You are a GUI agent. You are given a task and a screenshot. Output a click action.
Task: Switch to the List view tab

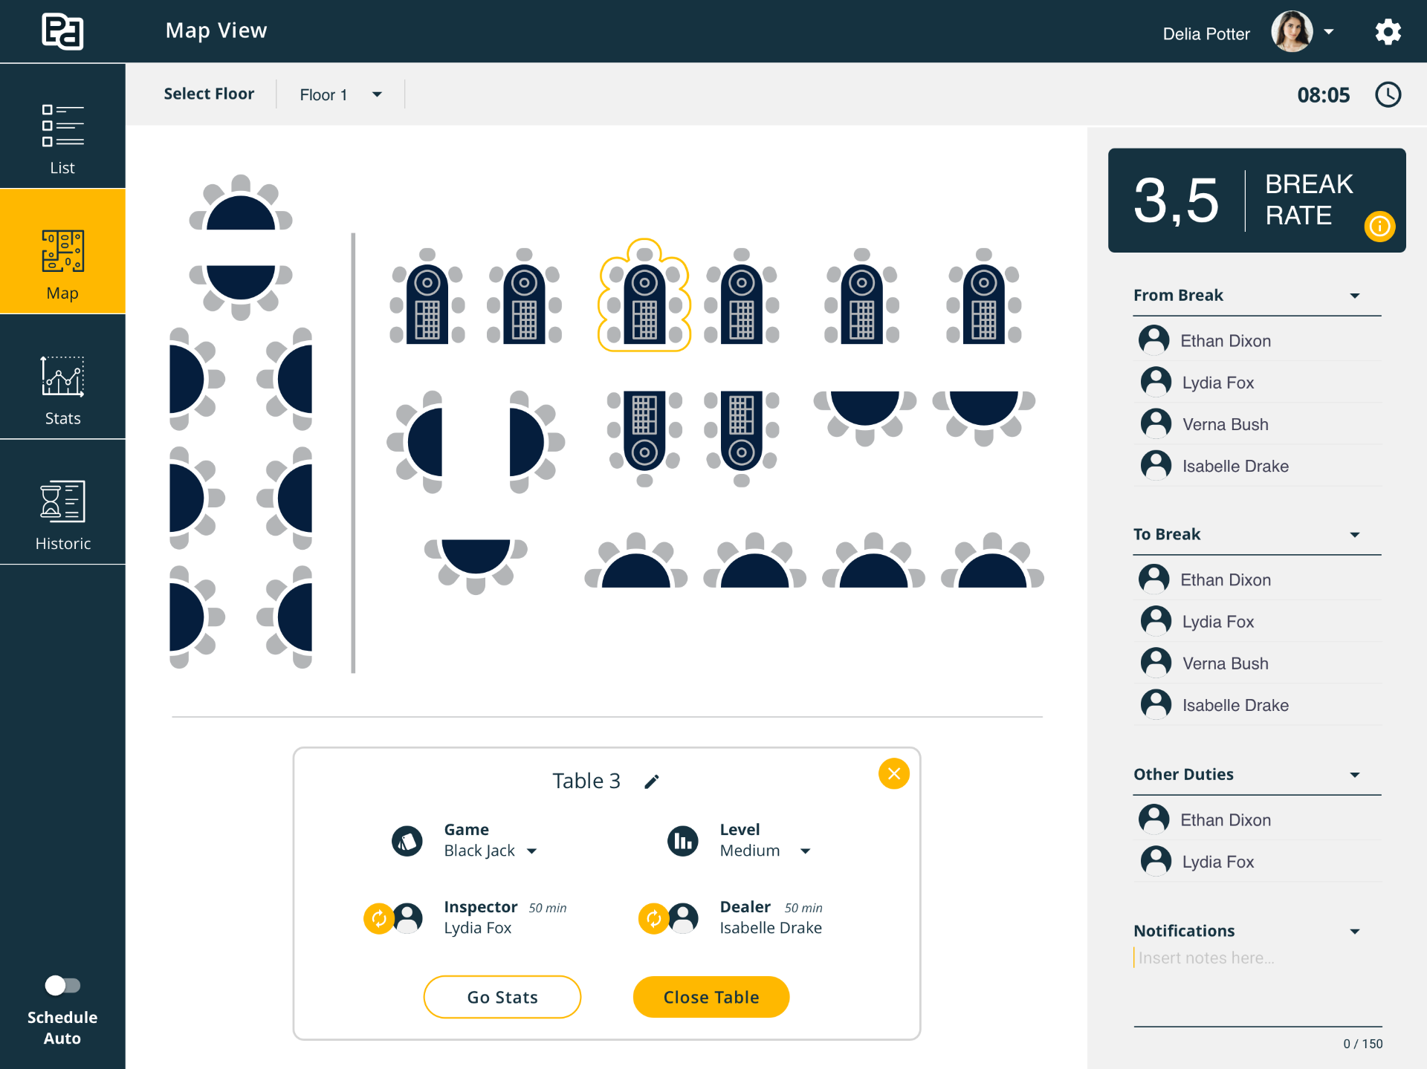(62, 138)
